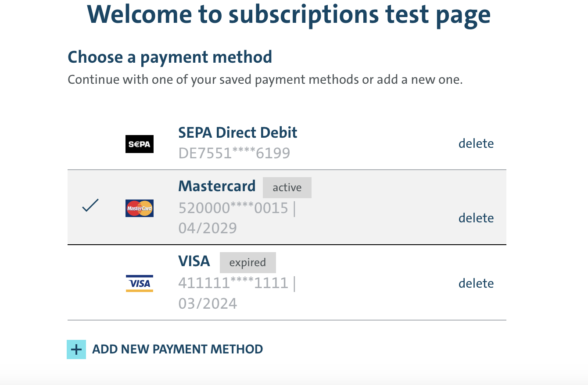Open the Add New Payment Method link
The image size is (588, 385).
pyautogui.click(x=177, y=349)
